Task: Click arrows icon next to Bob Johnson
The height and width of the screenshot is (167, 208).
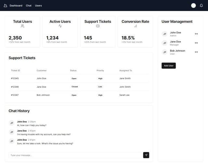Action: [196, 52]
